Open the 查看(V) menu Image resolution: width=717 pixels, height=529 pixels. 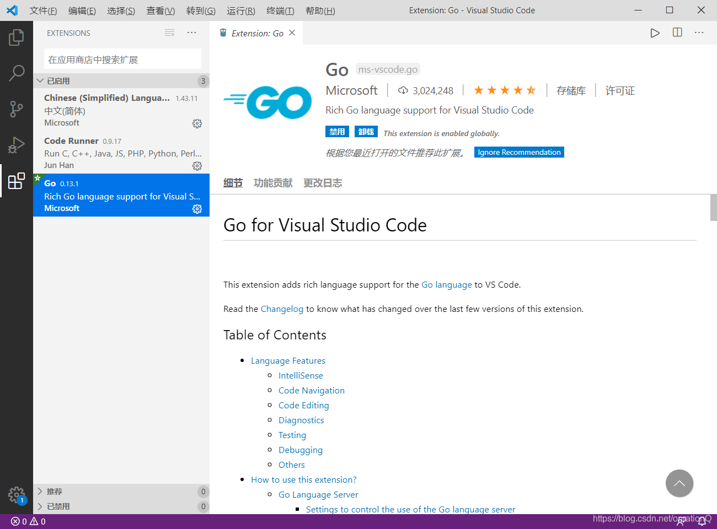pyautogui.click(x=160, y=10)
